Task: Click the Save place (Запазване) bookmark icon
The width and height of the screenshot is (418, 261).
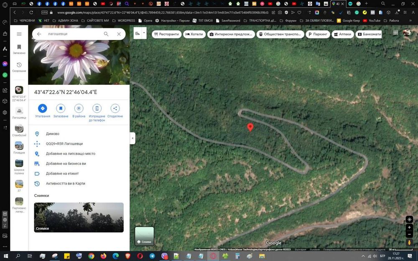Action: [61, 109]
